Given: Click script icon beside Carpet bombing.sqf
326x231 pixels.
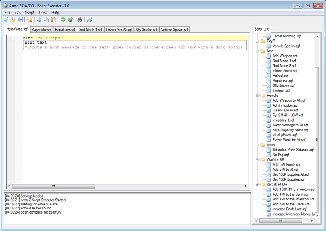Looking at the screenshot, I should [x=269, y=36].
